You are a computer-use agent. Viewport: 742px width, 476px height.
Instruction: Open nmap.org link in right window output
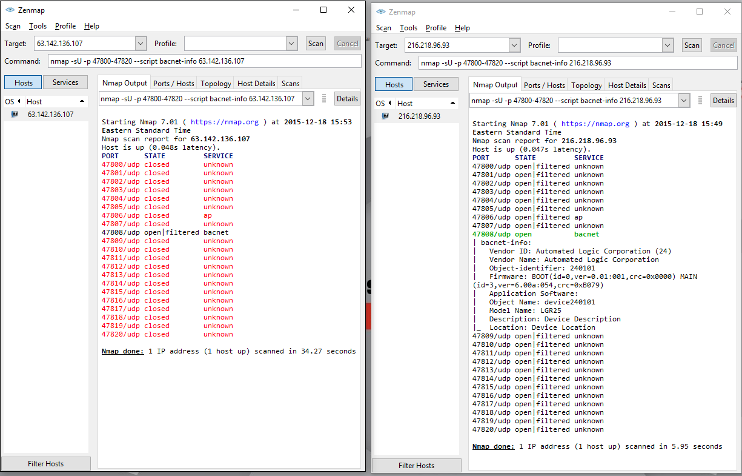595,124
